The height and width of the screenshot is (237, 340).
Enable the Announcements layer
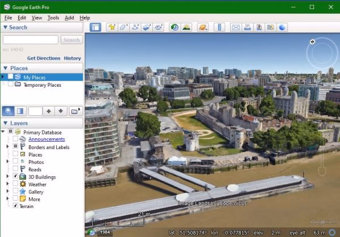click(15, 138)
